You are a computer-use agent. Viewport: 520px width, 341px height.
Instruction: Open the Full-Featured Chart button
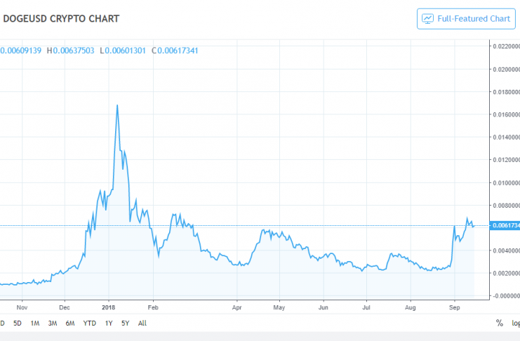click(x=466, y=18)
